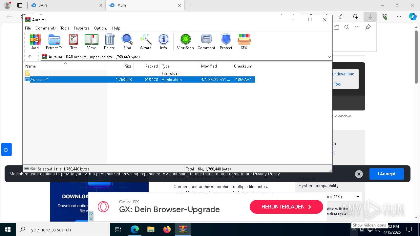The image size is (420, 236).
Task: Open downloads folder icon in panel
Action: [336, 27]
